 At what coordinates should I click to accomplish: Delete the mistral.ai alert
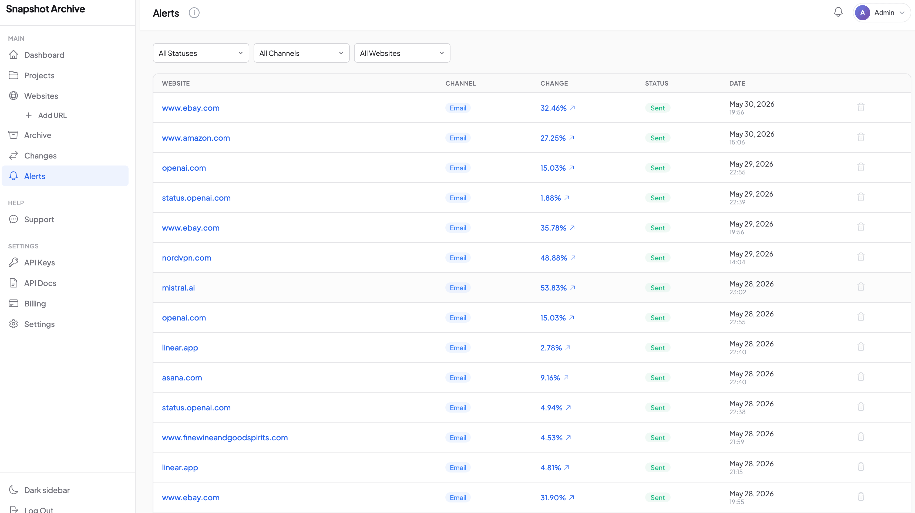(861, 287)
